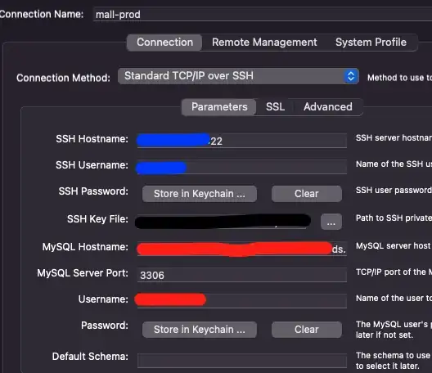The height and width of the screenshot is (373, 432).
Task: Clear the stored SSH password
Action: [x=306, y=194]
